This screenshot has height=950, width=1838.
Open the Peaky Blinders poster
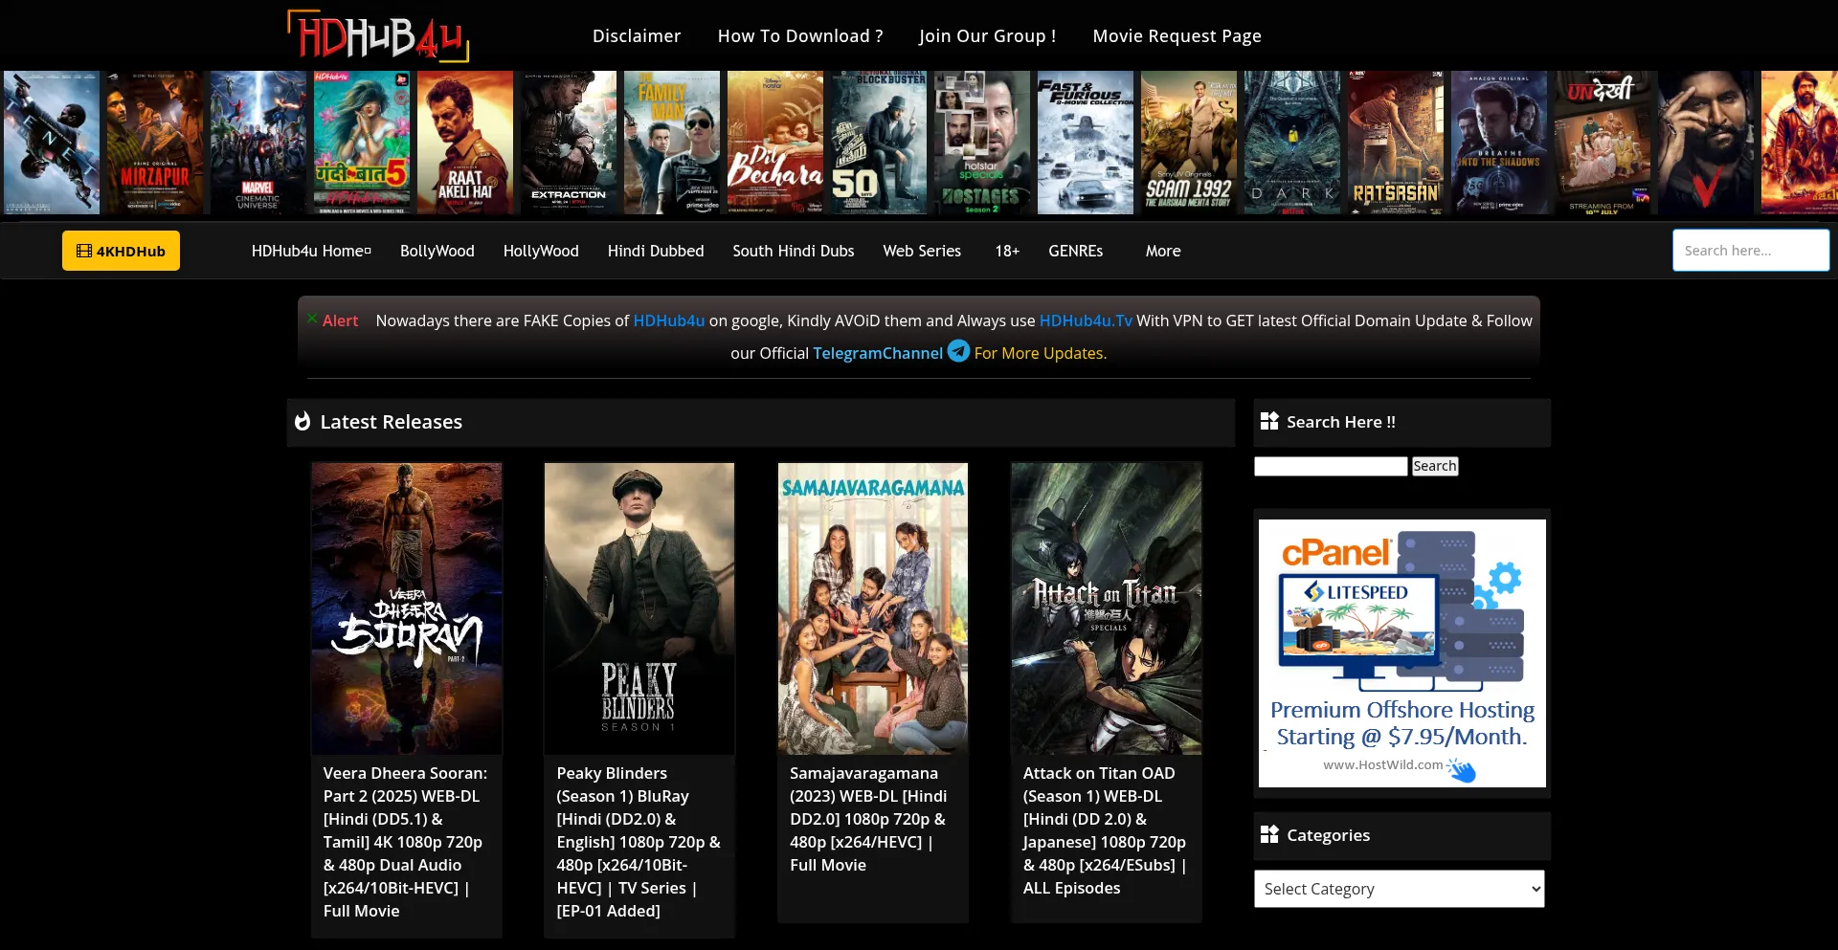(639, 608)
